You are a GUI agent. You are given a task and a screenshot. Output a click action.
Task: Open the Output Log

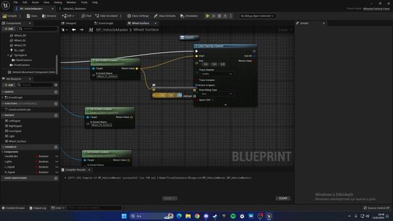(38, 208)
